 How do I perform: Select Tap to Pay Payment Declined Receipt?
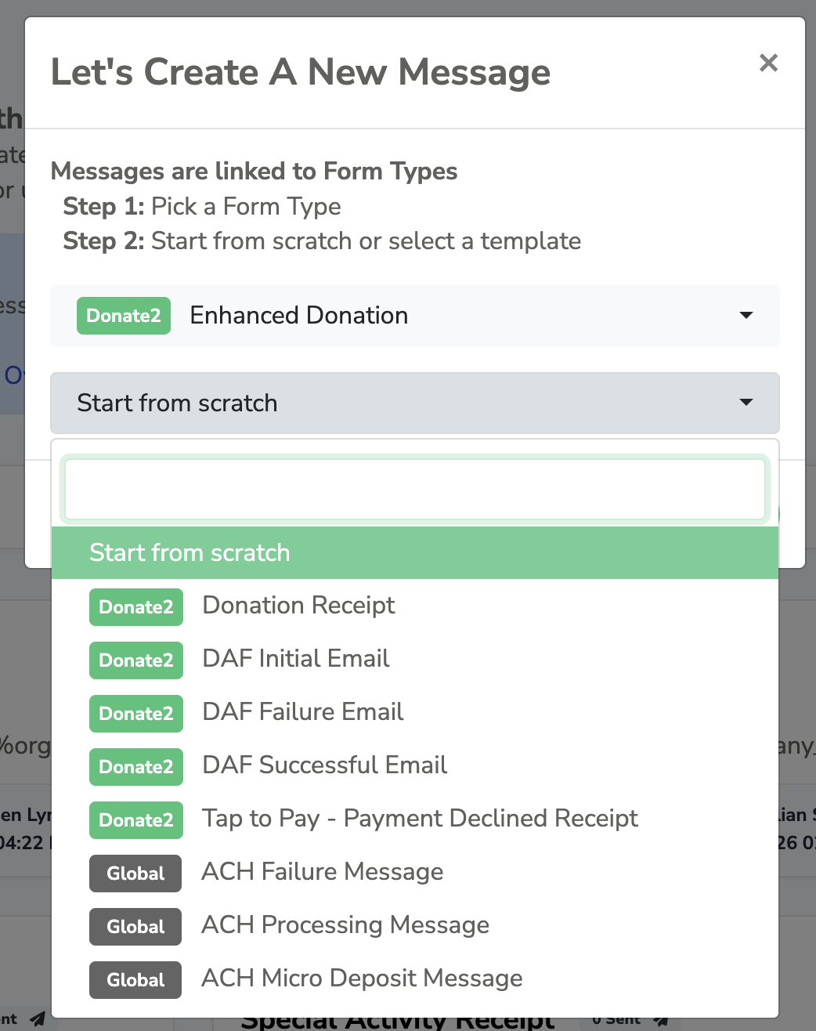(415, 819)
